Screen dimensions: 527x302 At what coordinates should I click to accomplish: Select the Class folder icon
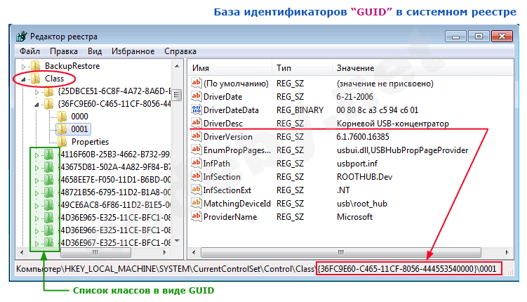(35, 79)
